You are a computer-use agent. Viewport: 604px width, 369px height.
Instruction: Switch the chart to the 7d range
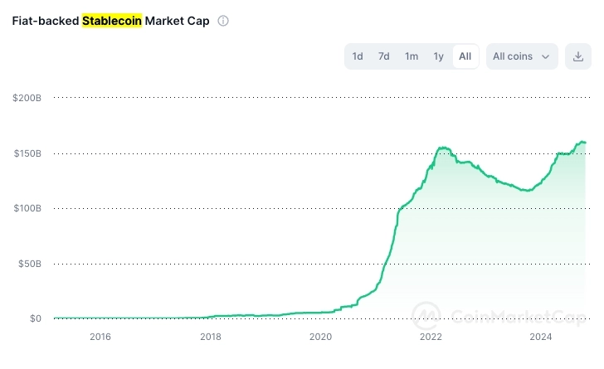tap(384, 56)
